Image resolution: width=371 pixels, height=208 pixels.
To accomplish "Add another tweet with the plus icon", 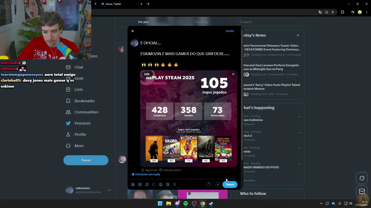I will pyautogui.click(x=218, y=185).
